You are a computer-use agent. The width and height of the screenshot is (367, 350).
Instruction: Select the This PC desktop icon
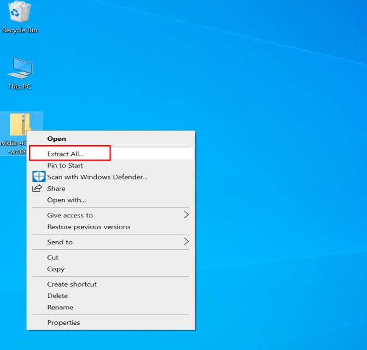(x=20, y=68)
